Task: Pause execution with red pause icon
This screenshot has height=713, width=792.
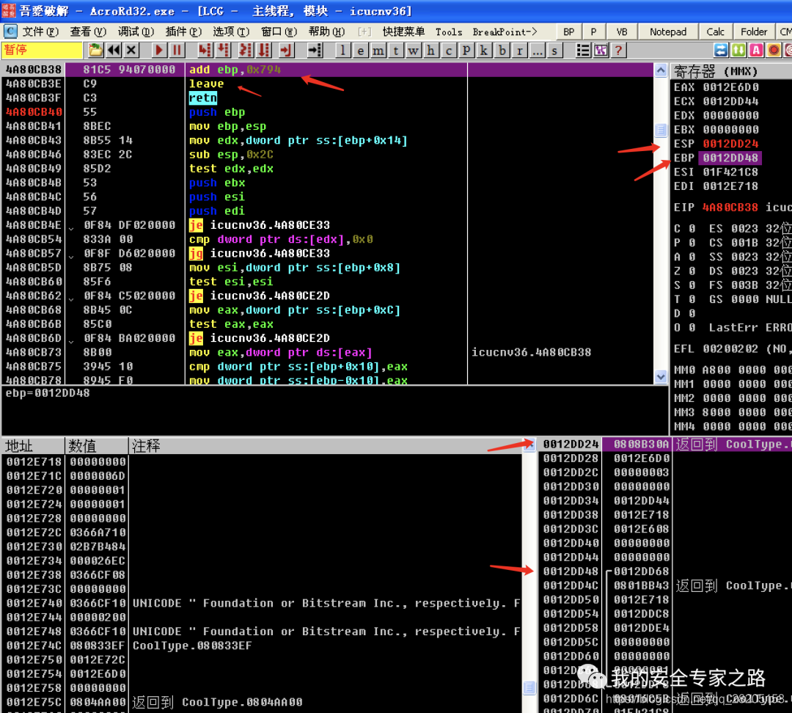Action: (176, 50)
